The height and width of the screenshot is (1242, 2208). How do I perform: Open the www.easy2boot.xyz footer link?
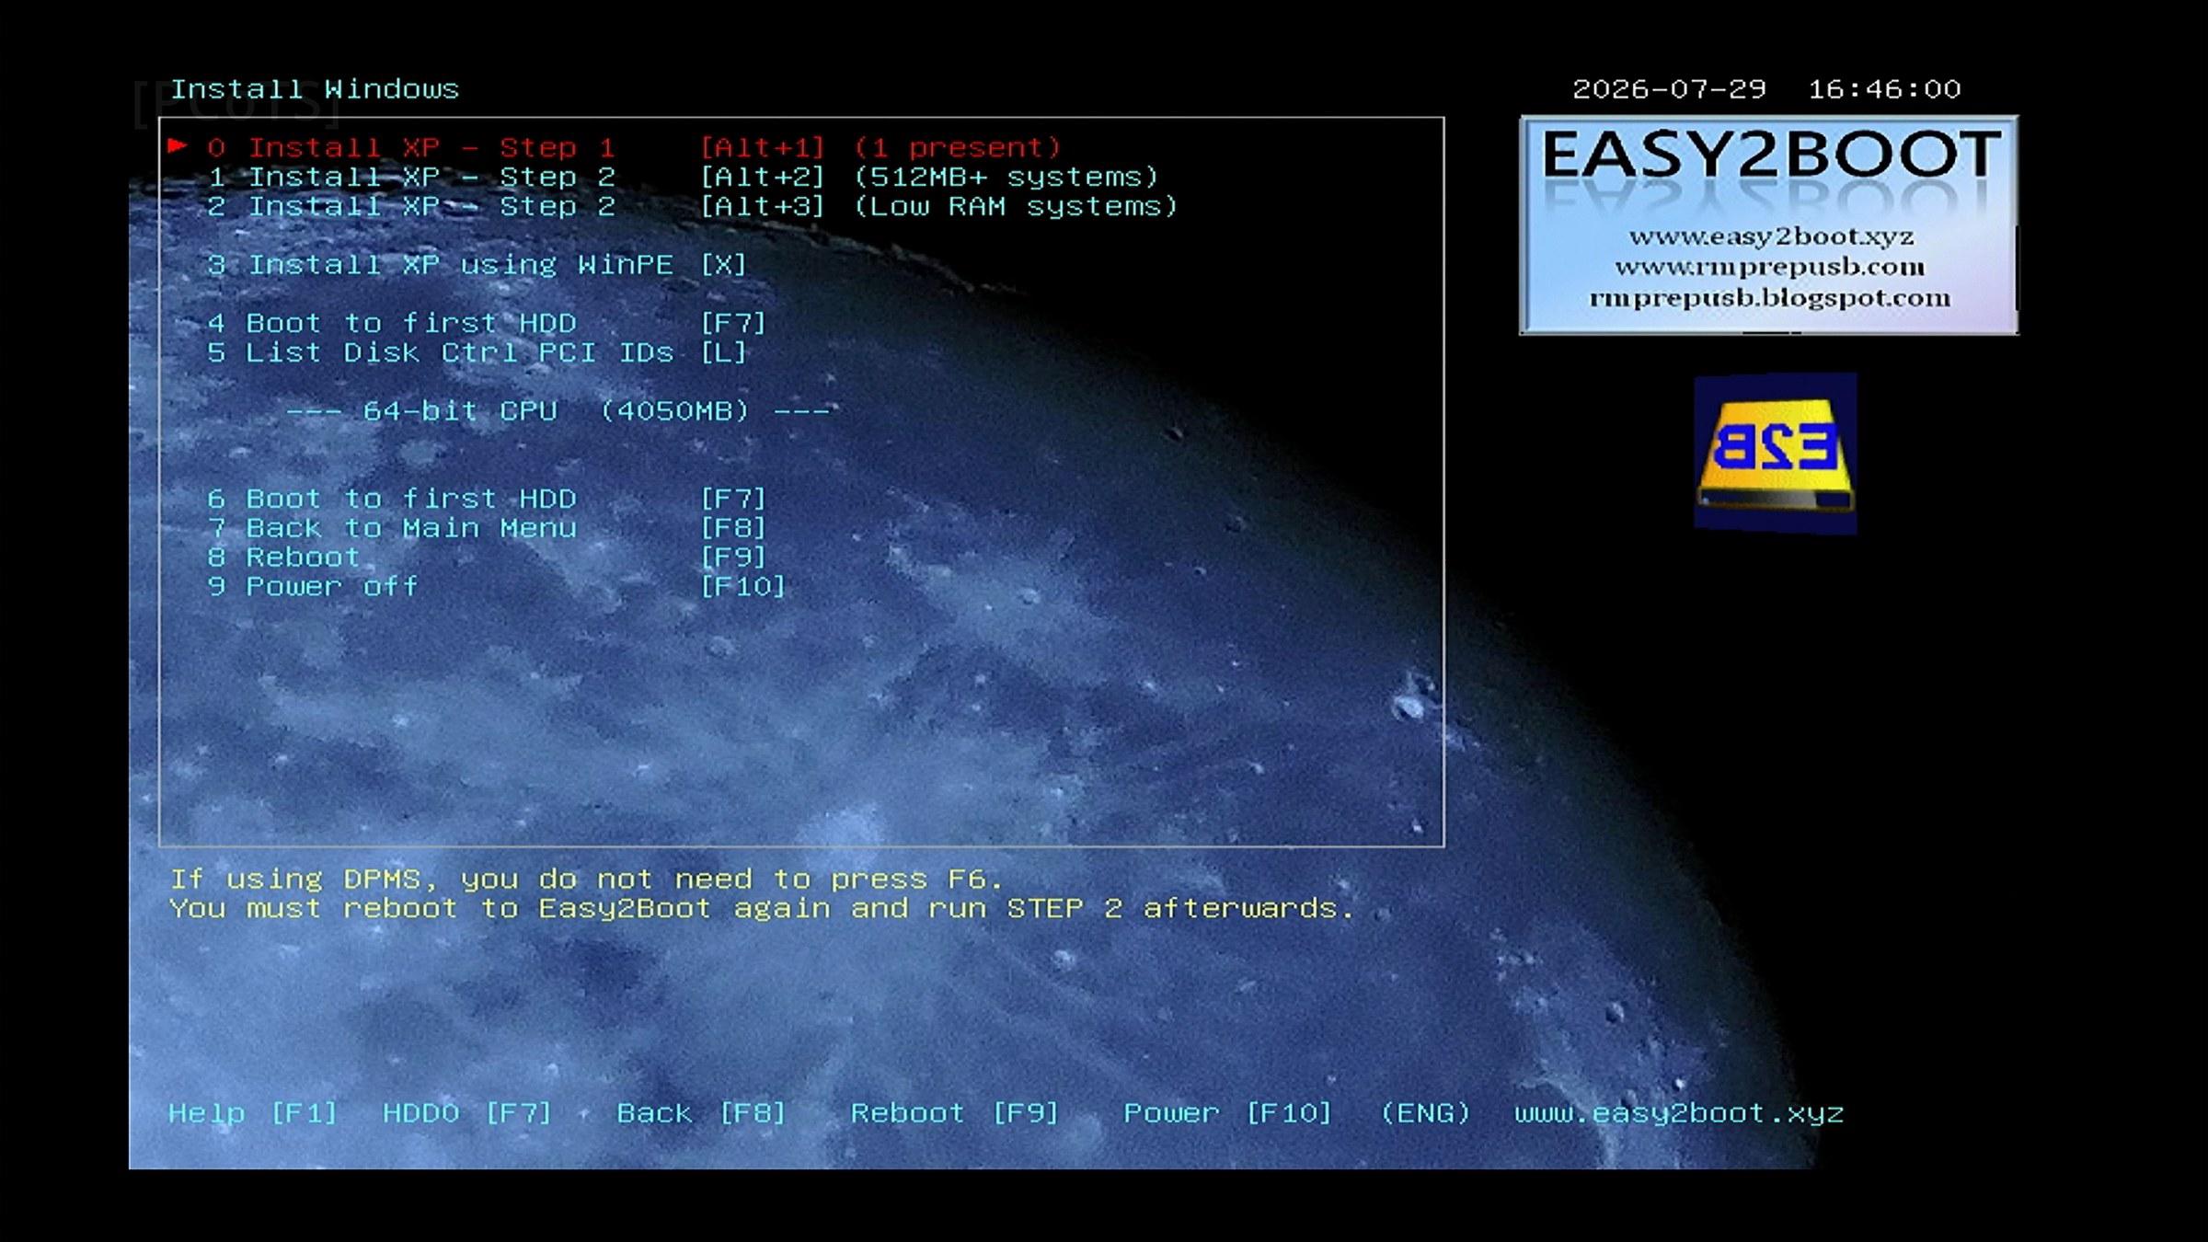[x=1679, y=1113]
